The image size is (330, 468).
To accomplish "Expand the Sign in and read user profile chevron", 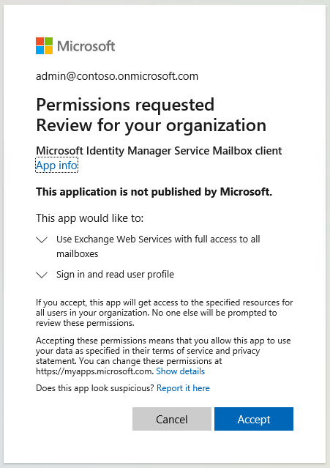I will point(42,275).
